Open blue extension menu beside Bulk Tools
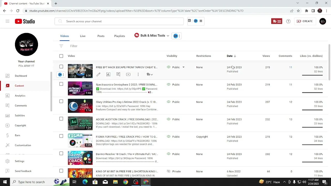 [177, 36]
